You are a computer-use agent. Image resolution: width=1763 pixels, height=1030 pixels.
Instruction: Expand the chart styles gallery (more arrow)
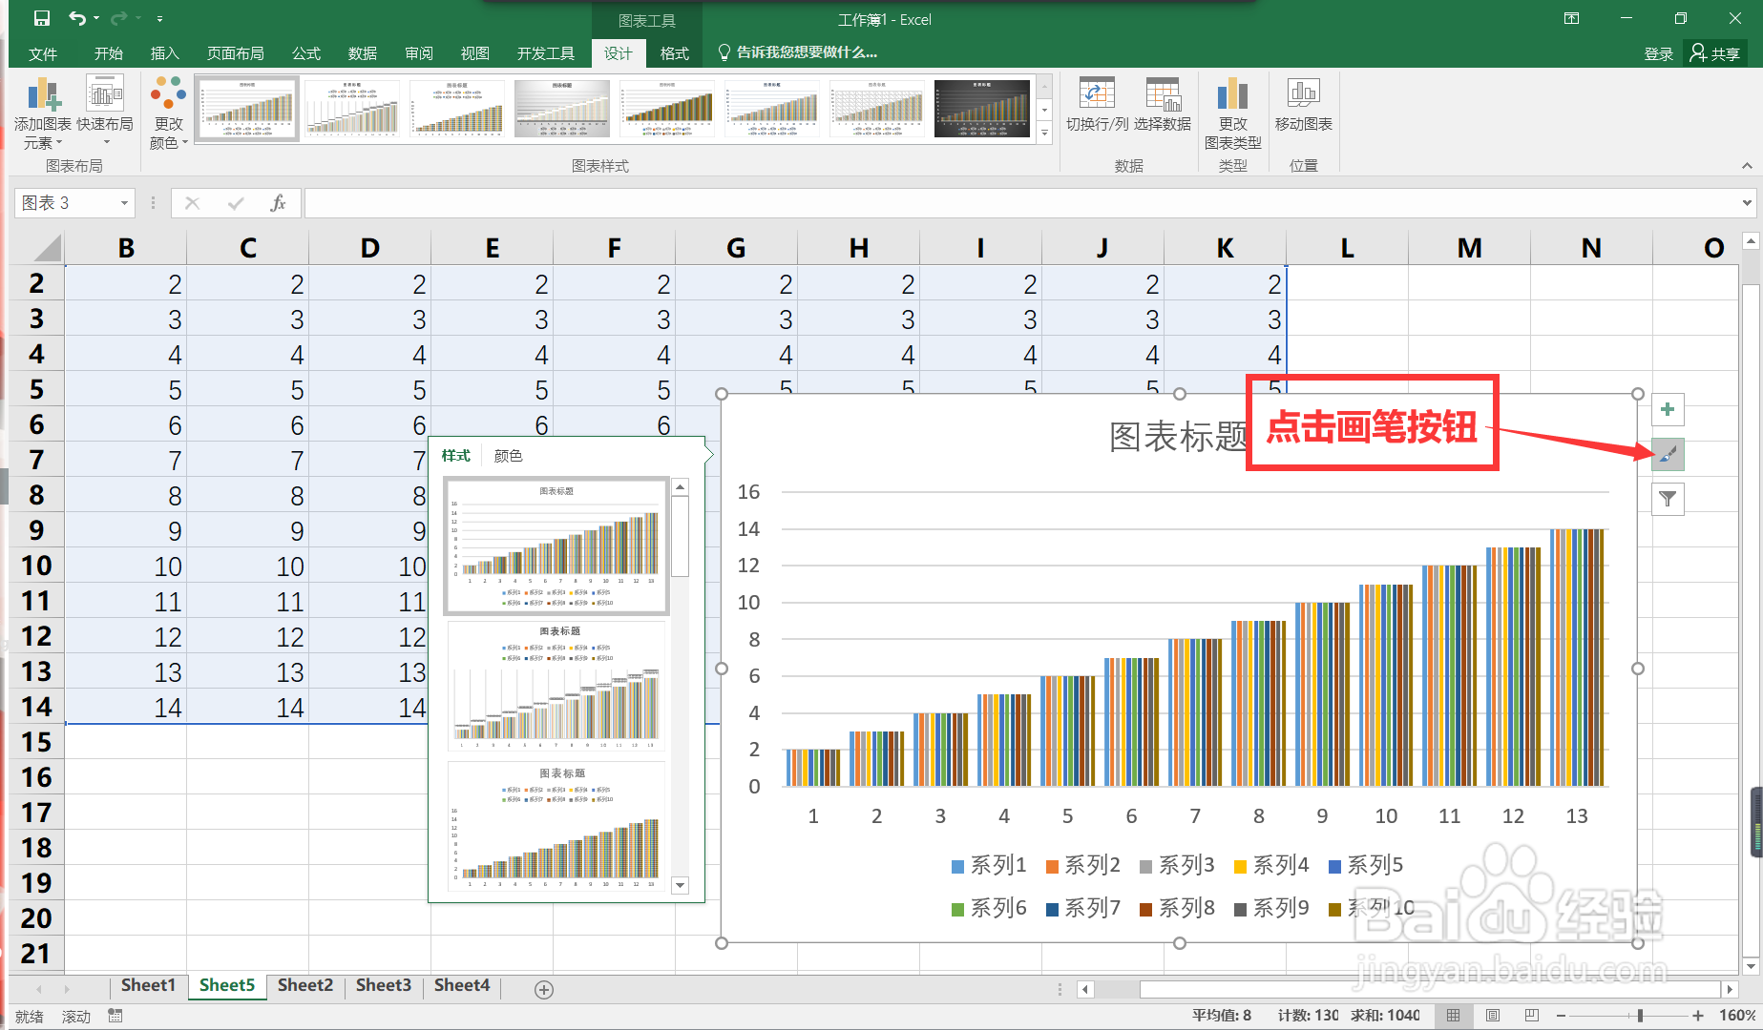[1045, 134]
